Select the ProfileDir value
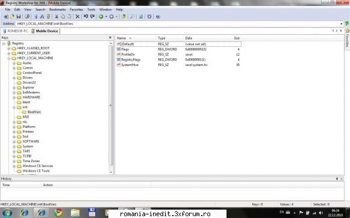 point(128,54)
